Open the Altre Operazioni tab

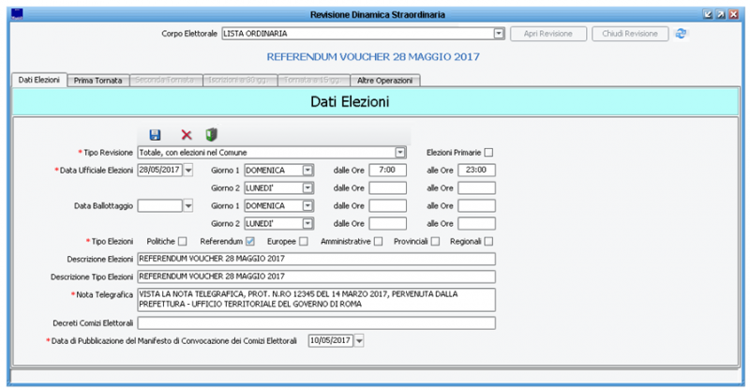[385, 81]
